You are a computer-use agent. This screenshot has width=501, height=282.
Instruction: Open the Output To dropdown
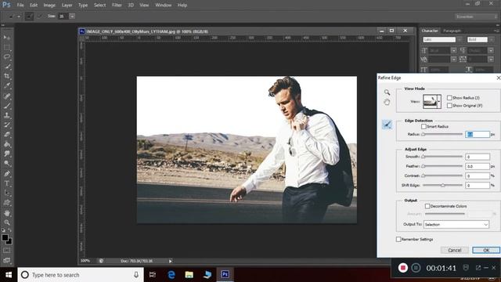coord(456,225)
